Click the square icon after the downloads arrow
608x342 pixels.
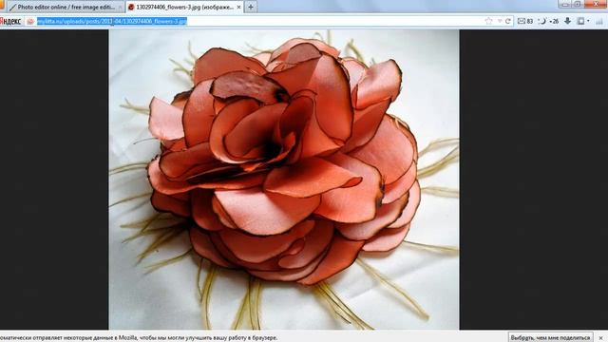click(580, 21)
